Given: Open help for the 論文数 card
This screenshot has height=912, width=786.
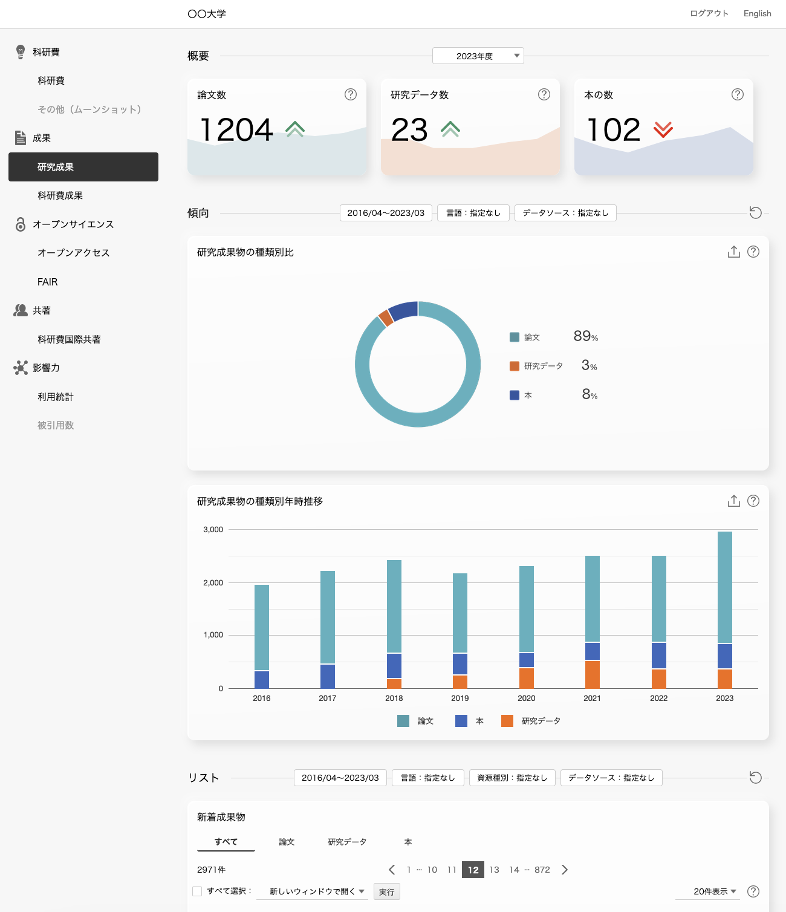Looking at the screenshot, I should (351, 94).
